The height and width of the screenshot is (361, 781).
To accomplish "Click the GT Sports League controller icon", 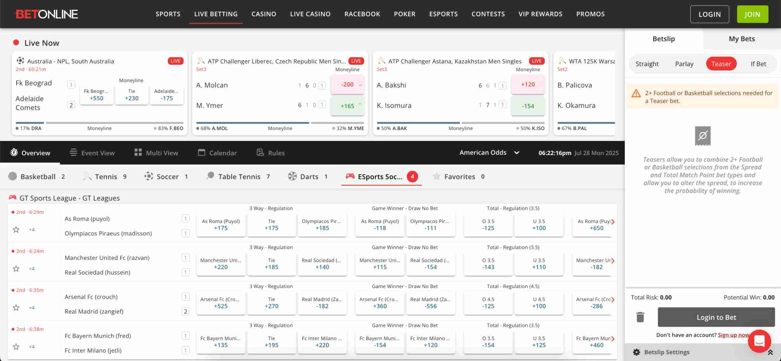I will (12, 198).
